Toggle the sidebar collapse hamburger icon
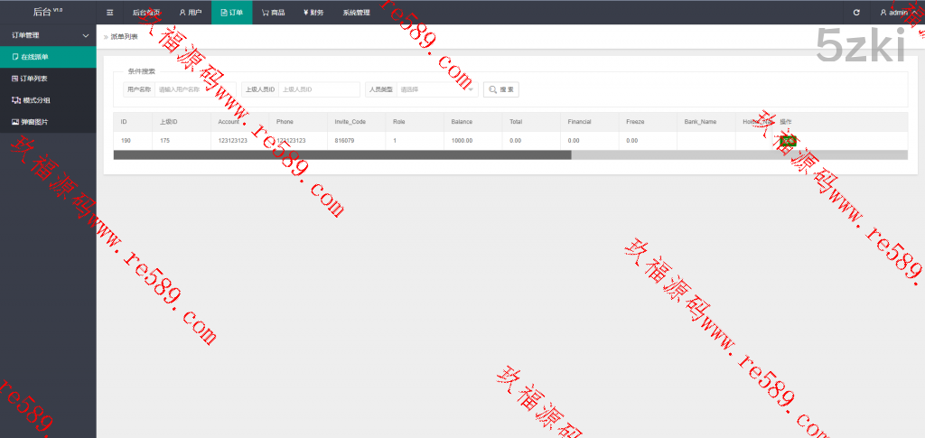Screen dimensions: 925x438 pyautogui.click(x=109, y=13)
